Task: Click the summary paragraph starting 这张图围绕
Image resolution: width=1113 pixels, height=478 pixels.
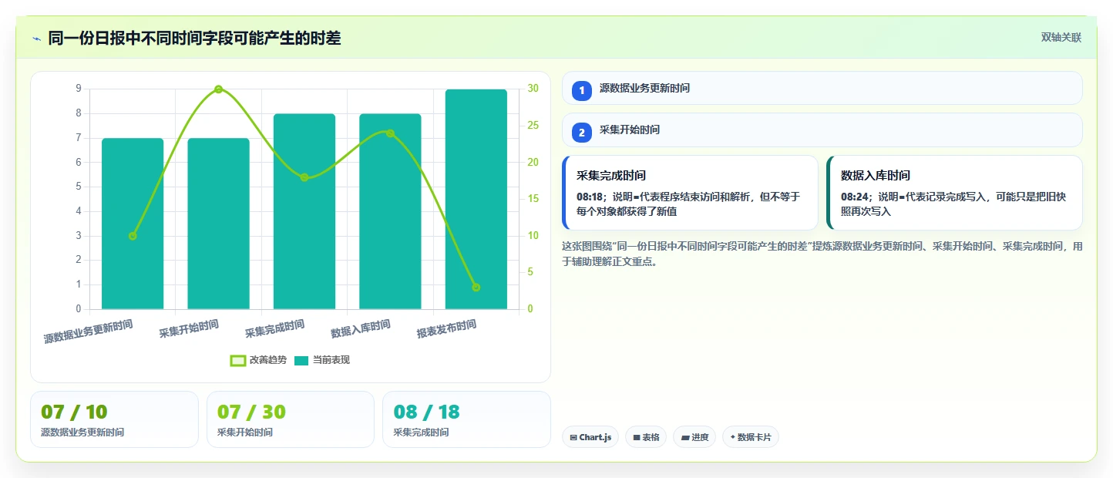Action: 822,254
